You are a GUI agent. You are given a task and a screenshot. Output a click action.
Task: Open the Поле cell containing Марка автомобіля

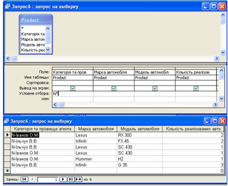click(114, 72)
